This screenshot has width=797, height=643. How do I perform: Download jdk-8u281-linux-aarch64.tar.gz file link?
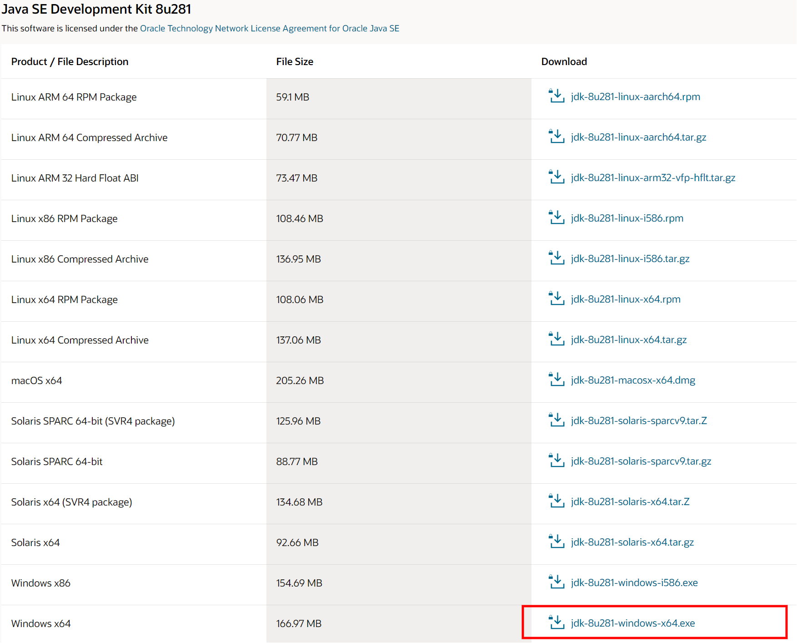pyautogui.click(x=639, y=137)
